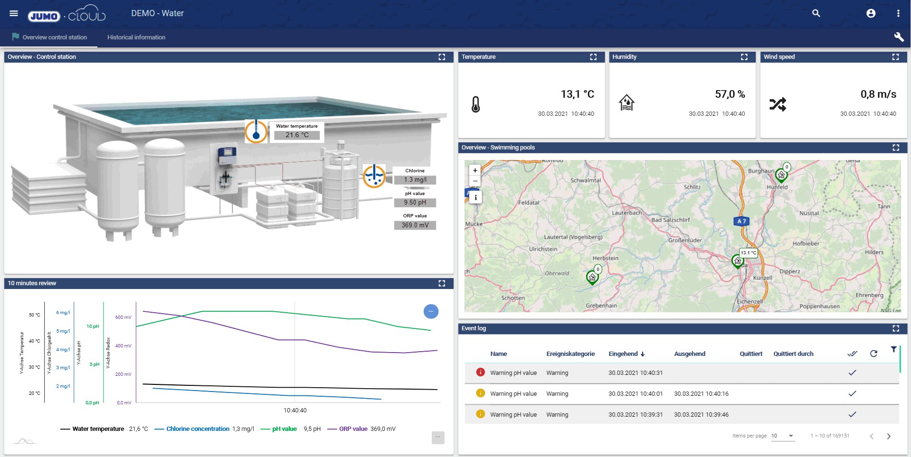Open the event log filter

point(893,349)
